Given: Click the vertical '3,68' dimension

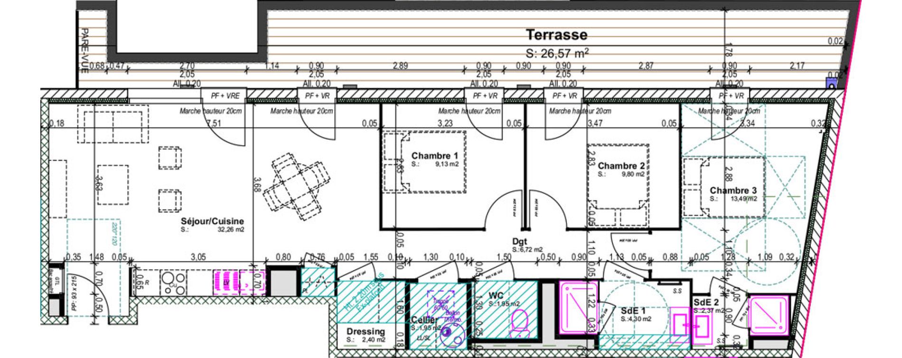Looking at the screenshot, I should coord(257,186).
